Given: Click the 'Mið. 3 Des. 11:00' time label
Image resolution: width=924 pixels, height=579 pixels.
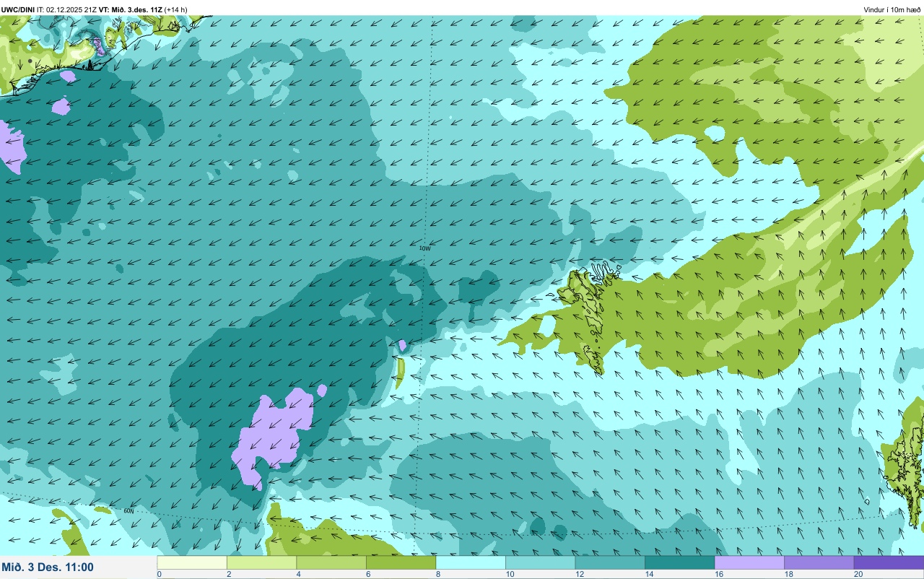Looking at the screenshot, I should (x=48, y=567).
